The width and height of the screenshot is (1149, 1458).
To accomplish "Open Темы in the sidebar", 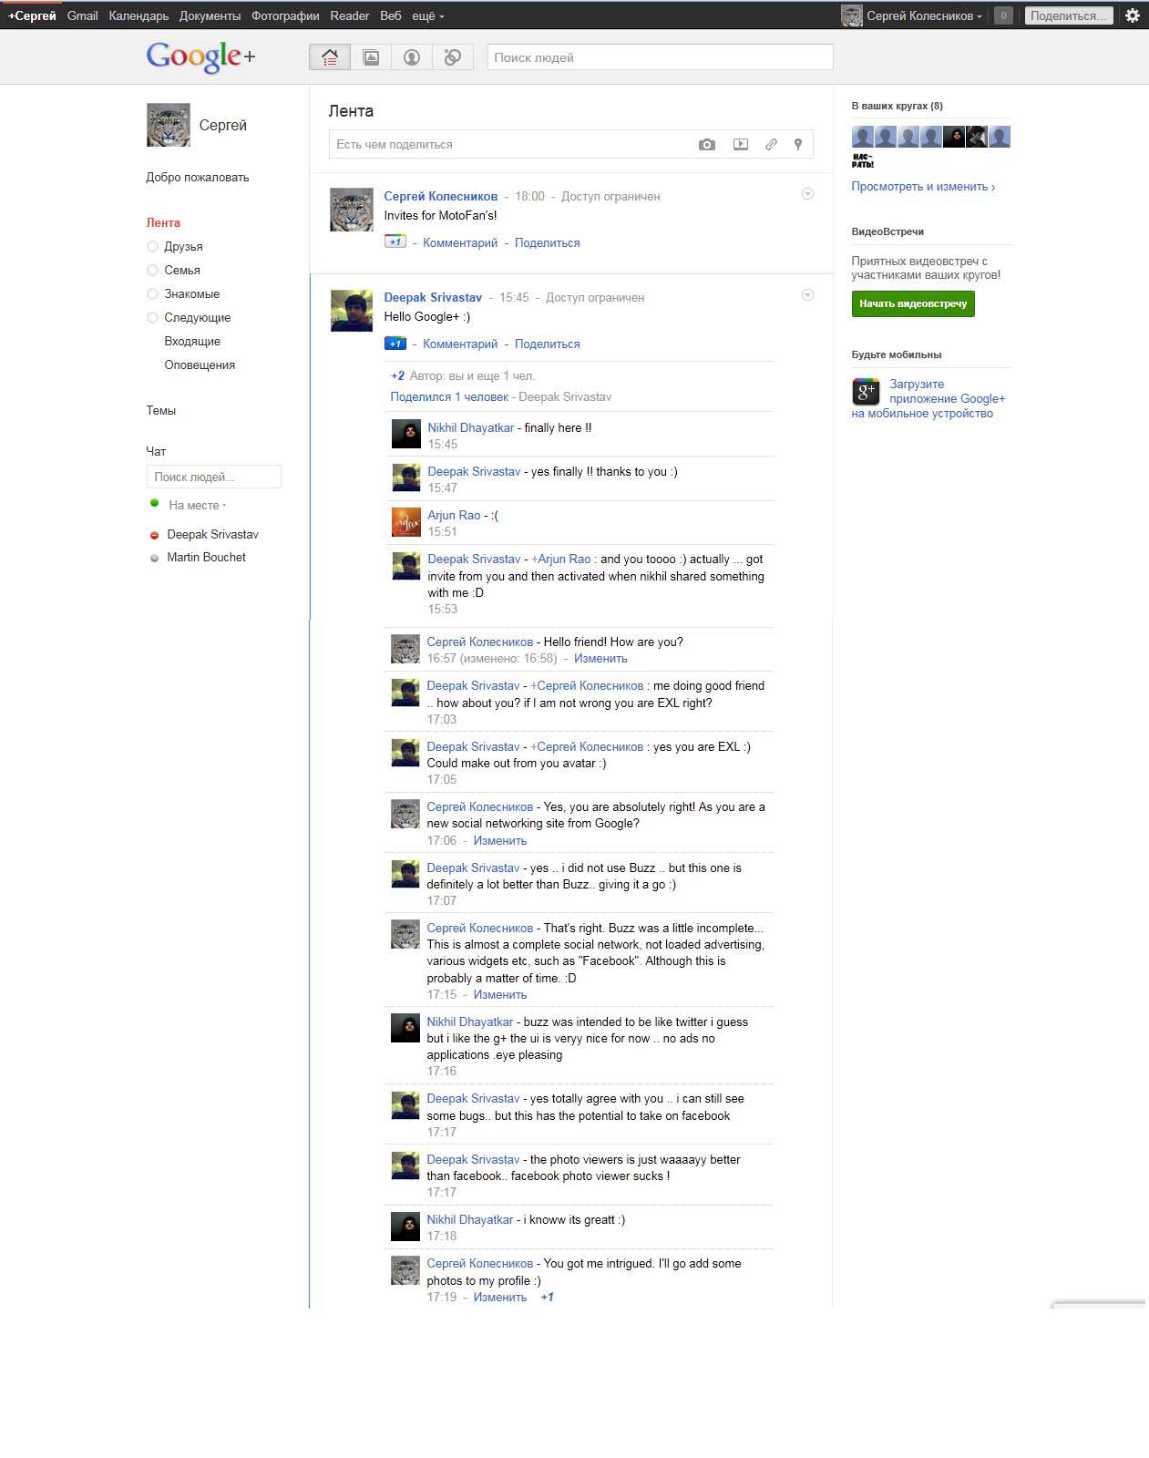I will click(x=161, y=411).
